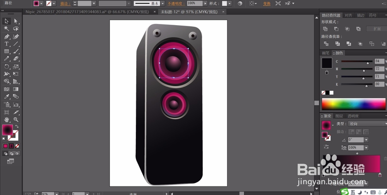Expand opacity 100% slider arrow

pyautogui.click(x=205, y=3)
